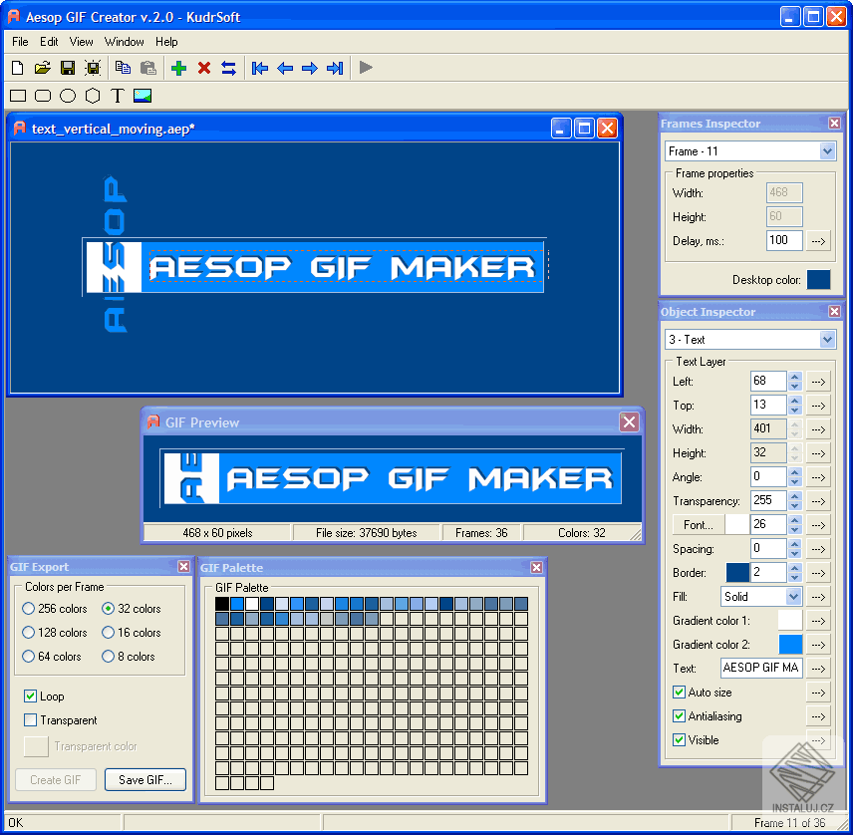The width and height of the screenshot is (853, 835).
Task: Add a new frame with the green plus icon
Action: tap(178, 68)
